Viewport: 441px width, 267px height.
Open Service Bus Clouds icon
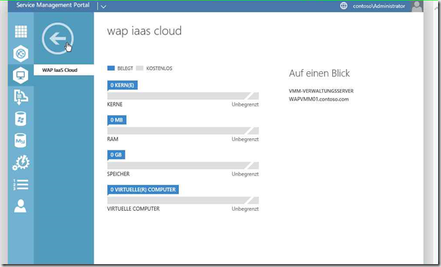[x=21, y=97]
